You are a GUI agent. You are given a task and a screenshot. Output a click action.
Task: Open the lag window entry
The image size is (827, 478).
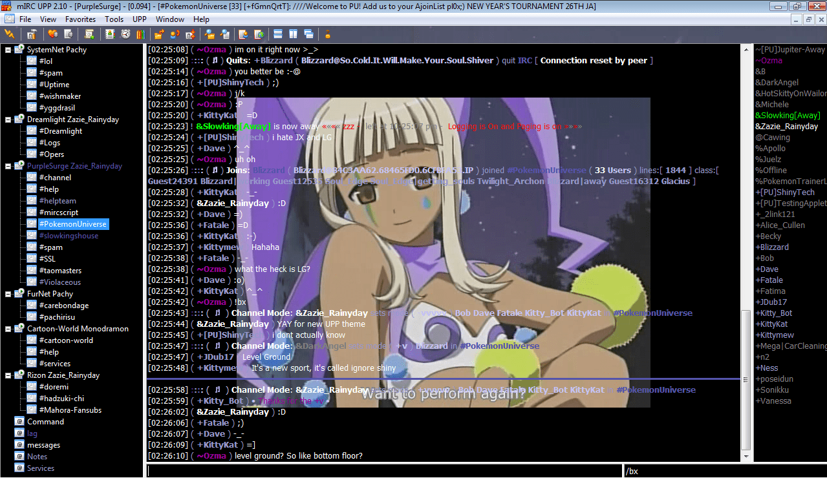click(x=32, y=433)
